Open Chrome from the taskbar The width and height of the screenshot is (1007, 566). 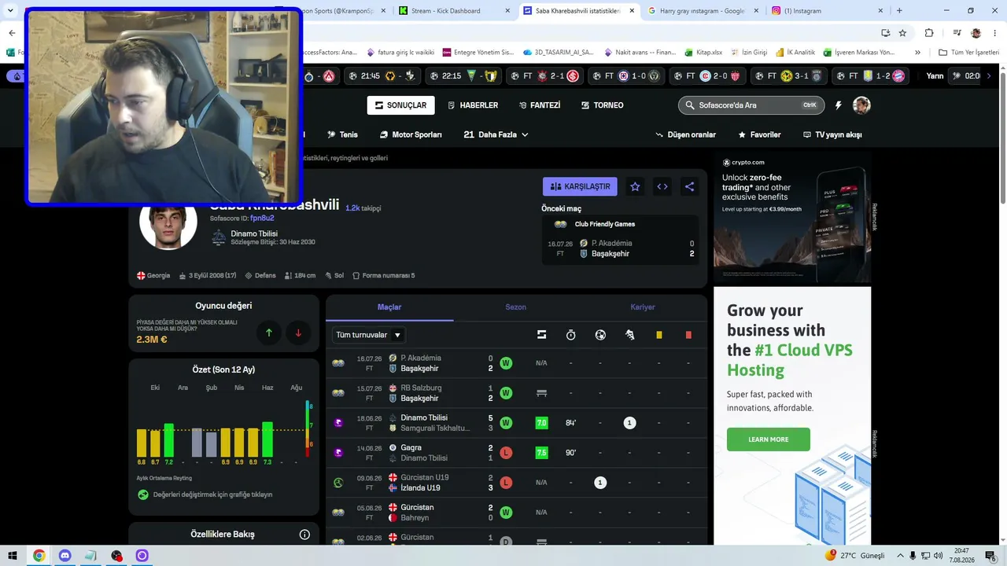[x=39, y=556]
